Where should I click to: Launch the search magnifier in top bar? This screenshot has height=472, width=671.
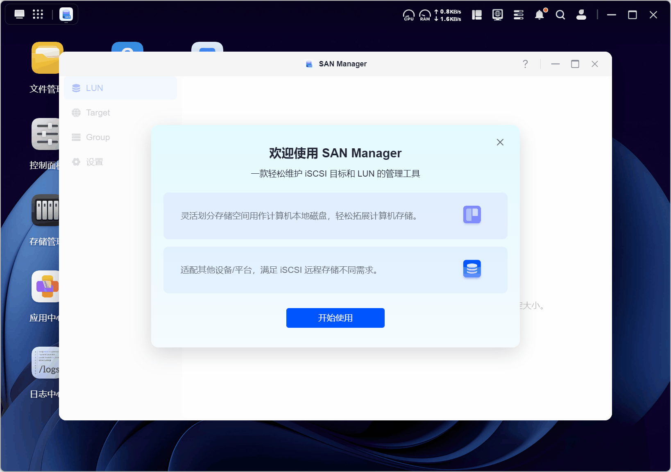click(560, 15)
